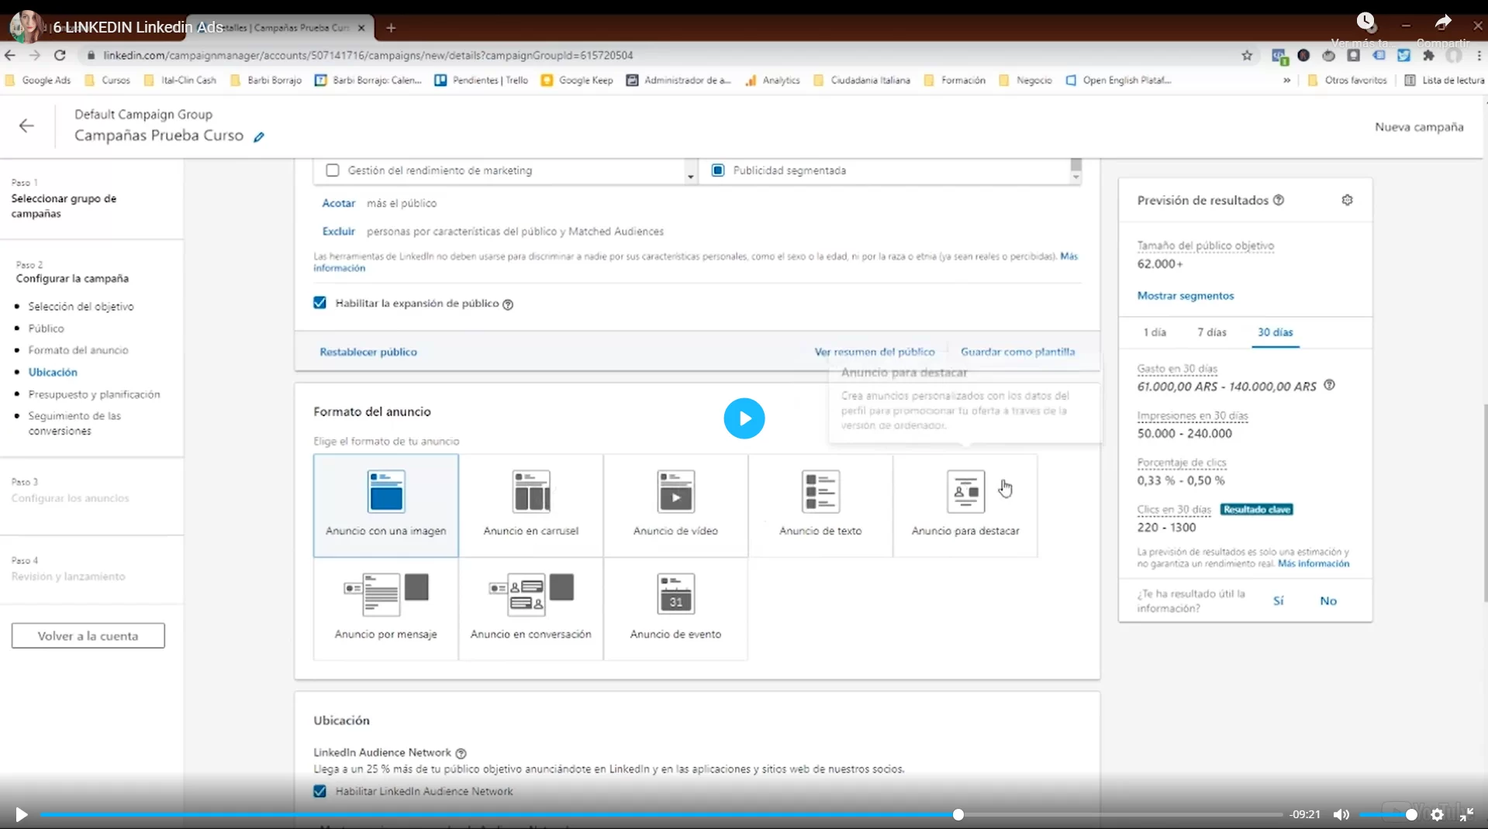The width and height of the screenshot is (1488, 829).
Task: Click the browser reload button
Action: (x=60, y=55)
